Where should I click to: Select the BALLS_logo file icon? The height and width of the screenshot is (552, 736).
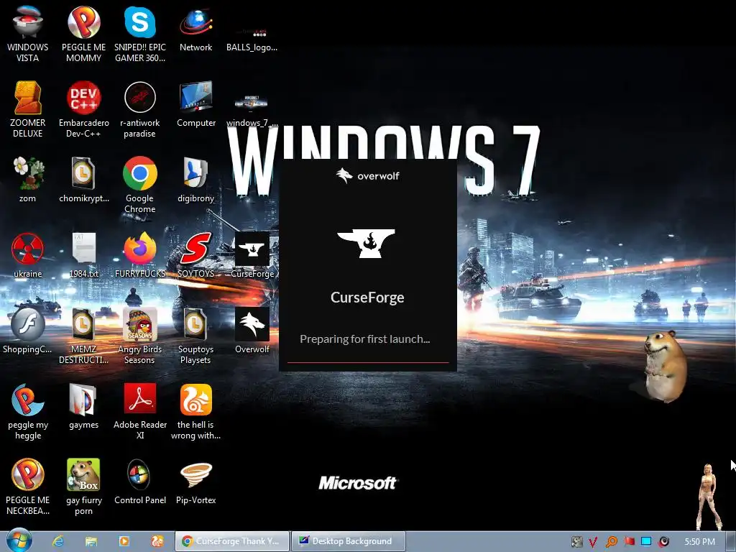pyautogui.click(x=252, y=39)
